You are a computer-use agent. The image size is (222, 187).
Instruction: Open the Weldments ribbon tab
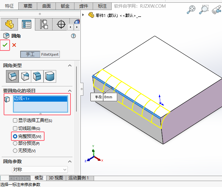(x=84, y=6)
